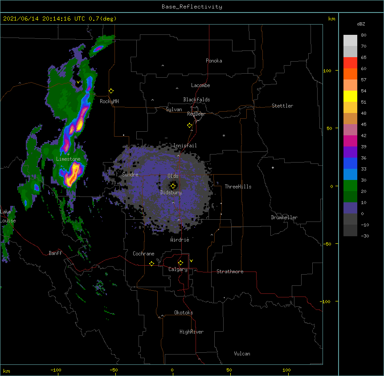The height and width of the screenshot is (376, 384).
Task: Click the RockyMH label
Action: pyautogui.click(x=109, y=101)
